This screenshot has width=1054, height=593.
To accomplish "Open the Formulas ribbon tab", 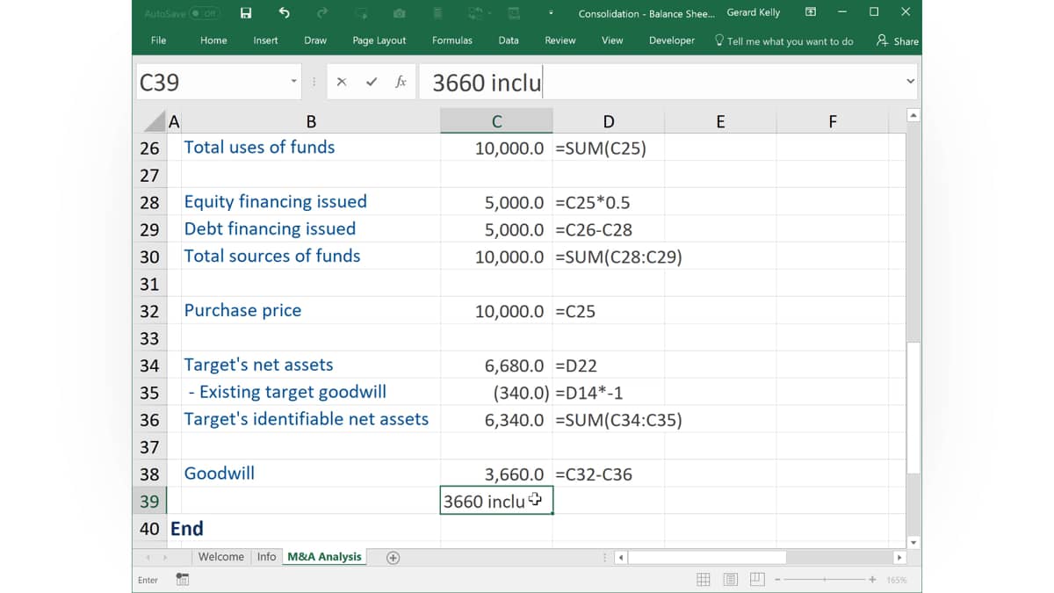I will [x=452, y=40].
